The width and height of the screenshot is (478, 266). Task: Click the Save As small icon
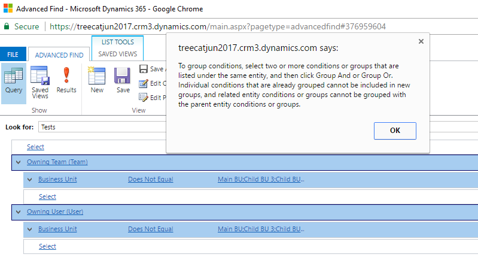point(143,69)
